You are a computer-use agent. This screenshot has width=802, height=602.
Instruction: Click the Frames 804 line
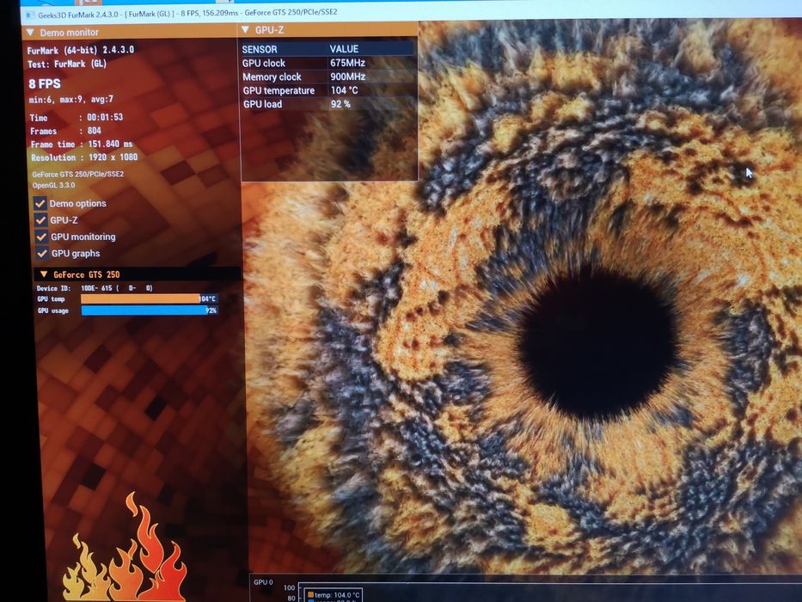click(65, 131)
